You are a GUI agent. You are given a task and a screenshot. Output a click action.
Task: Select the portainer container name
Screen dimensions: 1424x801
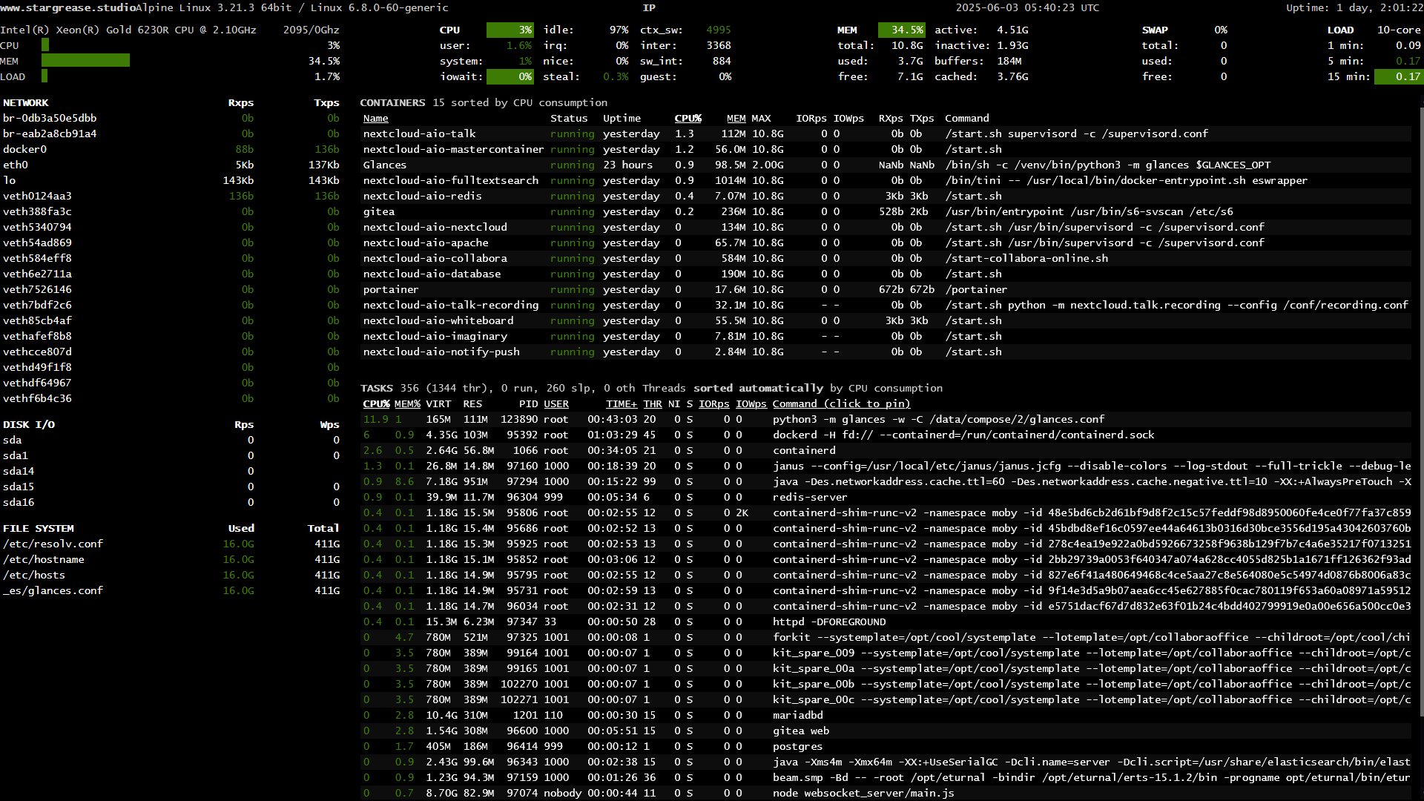[x=391, y=290]
